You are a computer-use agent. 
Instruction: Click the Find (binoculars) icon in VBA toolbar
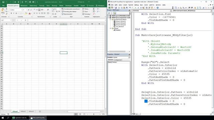point(127,8)
